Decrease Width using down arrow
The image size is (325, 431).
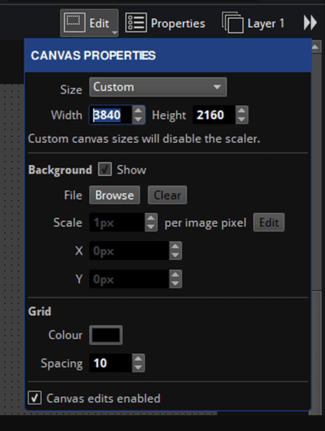click(138, 119)
